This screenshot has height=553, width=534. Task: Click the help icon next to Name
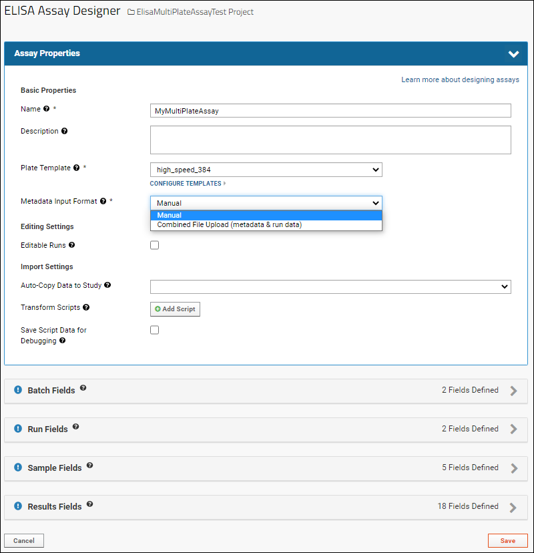pyautogui.click(x=46, y=109)
